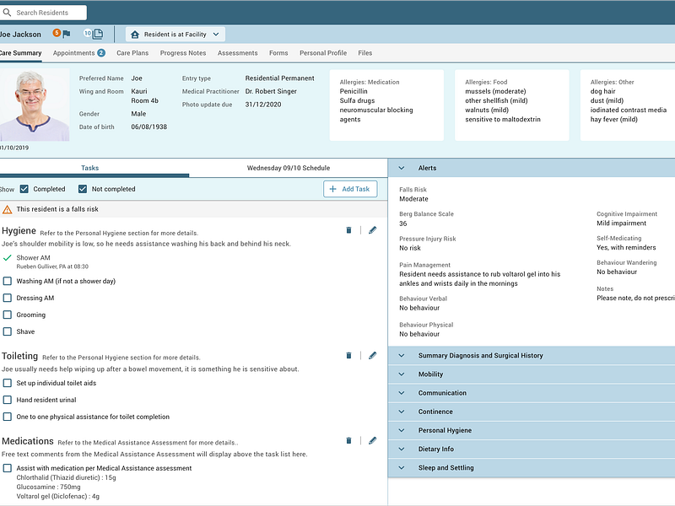This screenshot has height=506, width=675.
Task: Click the green tick beside Shower AM
Action: 7,258
